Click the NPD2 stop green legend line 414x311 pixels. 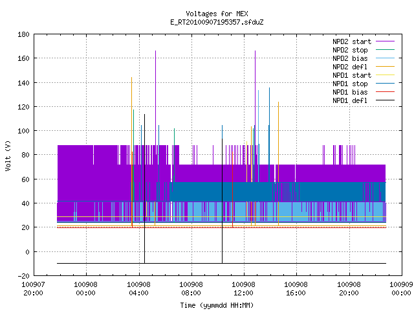coord(385,49)
